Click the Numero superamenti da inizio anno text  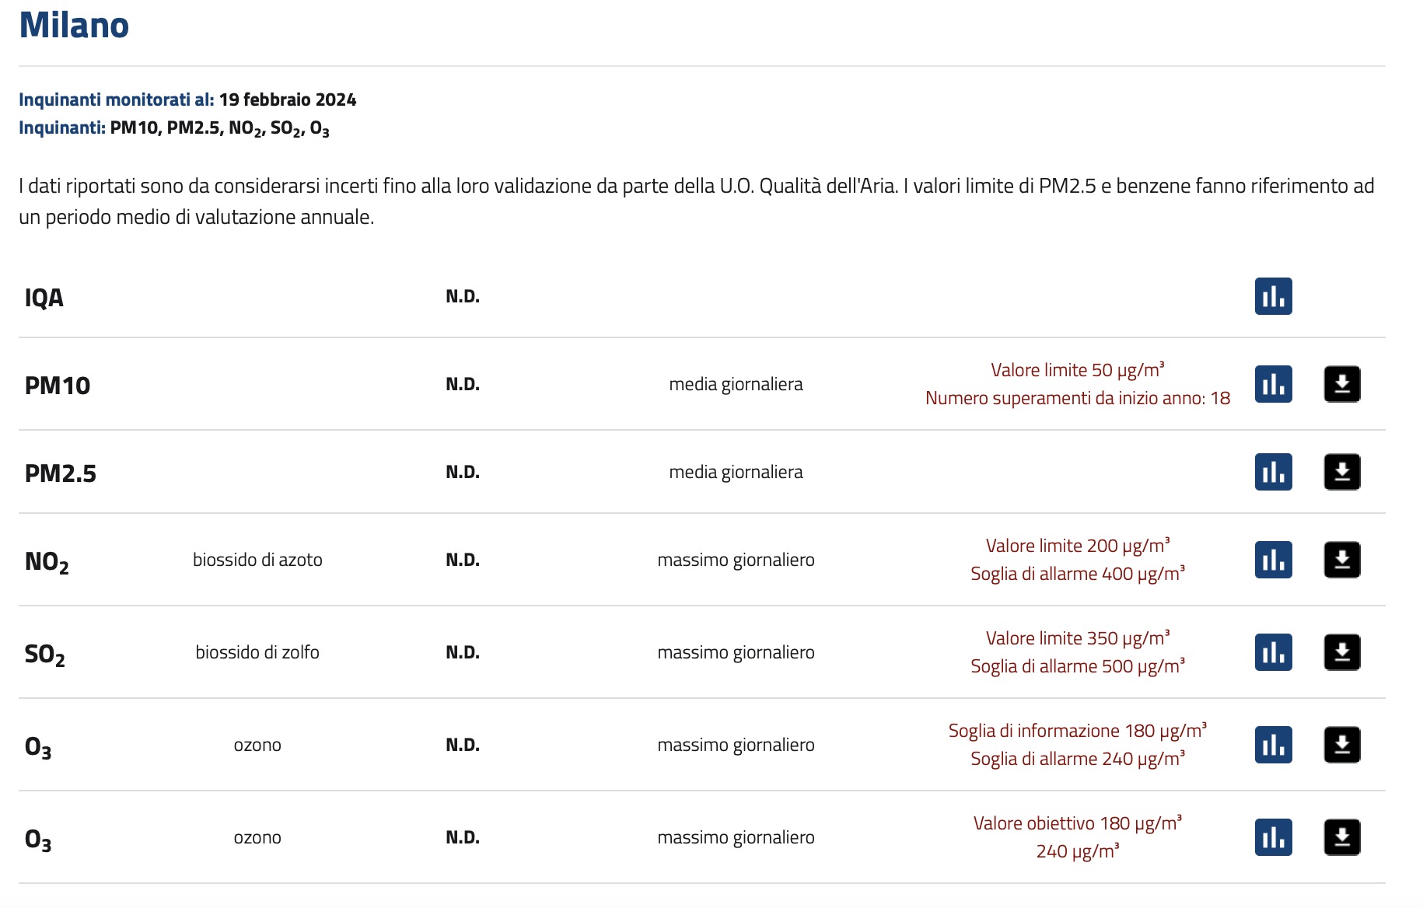1077,398
